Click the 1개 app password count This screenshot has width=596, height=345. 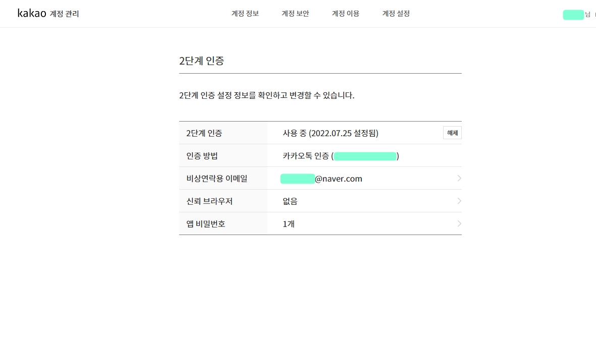pos(288,223)
